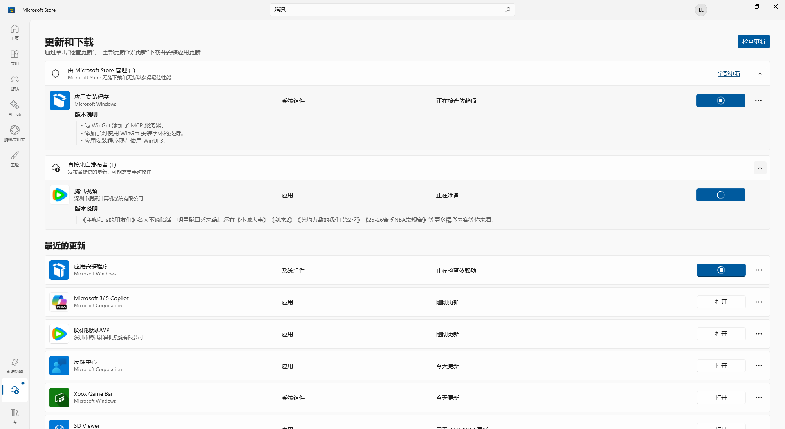Click the cloud icon beside 直接来自发布者
The height and width of the screenshot is (429, 785).
click(56, 168)
